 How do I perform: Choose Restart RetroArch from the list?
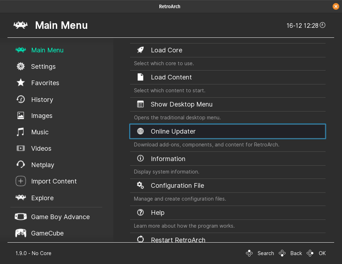pyautogui.click(x=178, y=239)
